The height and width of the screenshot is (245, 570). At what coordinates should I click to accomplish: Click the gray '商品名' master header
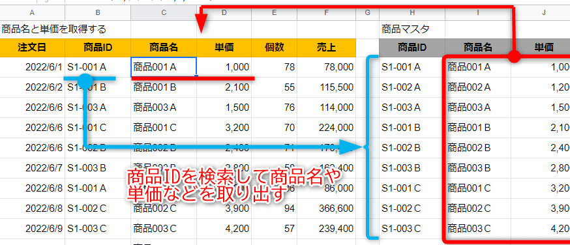tap(477, 47)
